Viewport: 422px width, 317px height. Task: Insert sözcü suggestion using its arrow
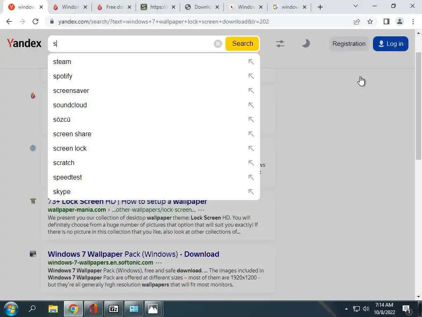pyautogui.click(x=251, y=119)
